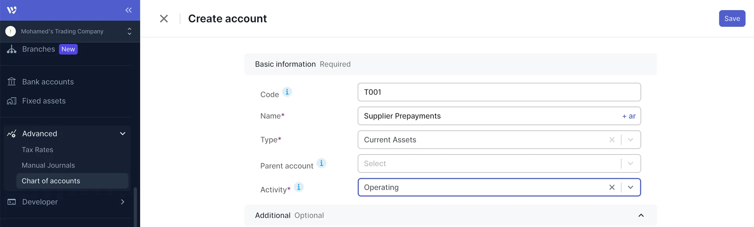
Task: Clear the Type selection X
Action: (612, 140)
